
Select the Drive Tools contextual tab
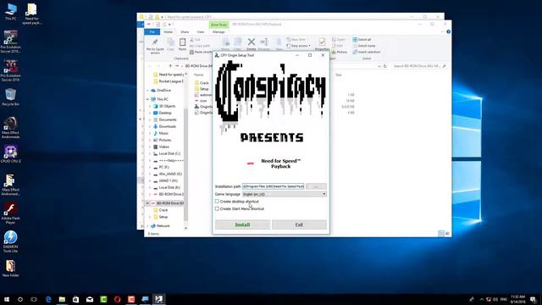[218, 25]
